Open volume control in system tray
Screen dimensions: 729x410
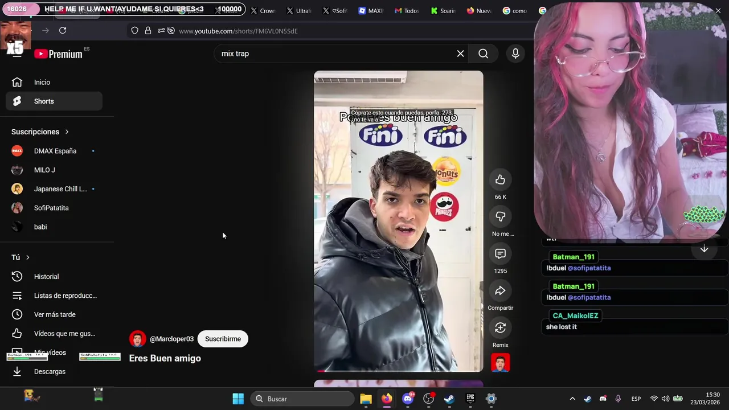click(x=665, y=399)
